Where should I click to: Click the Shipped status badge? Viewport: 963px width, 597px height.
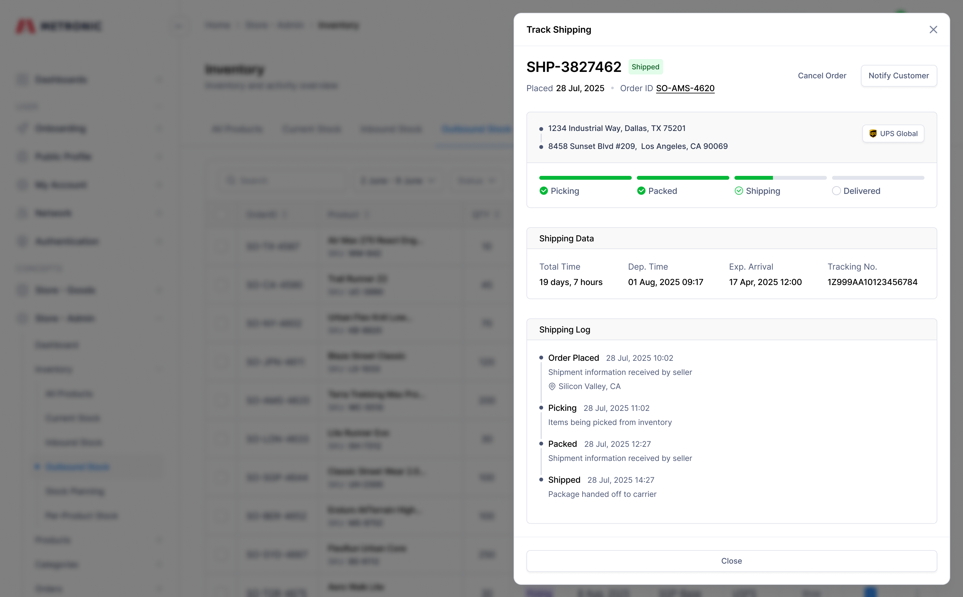(645, 67)
